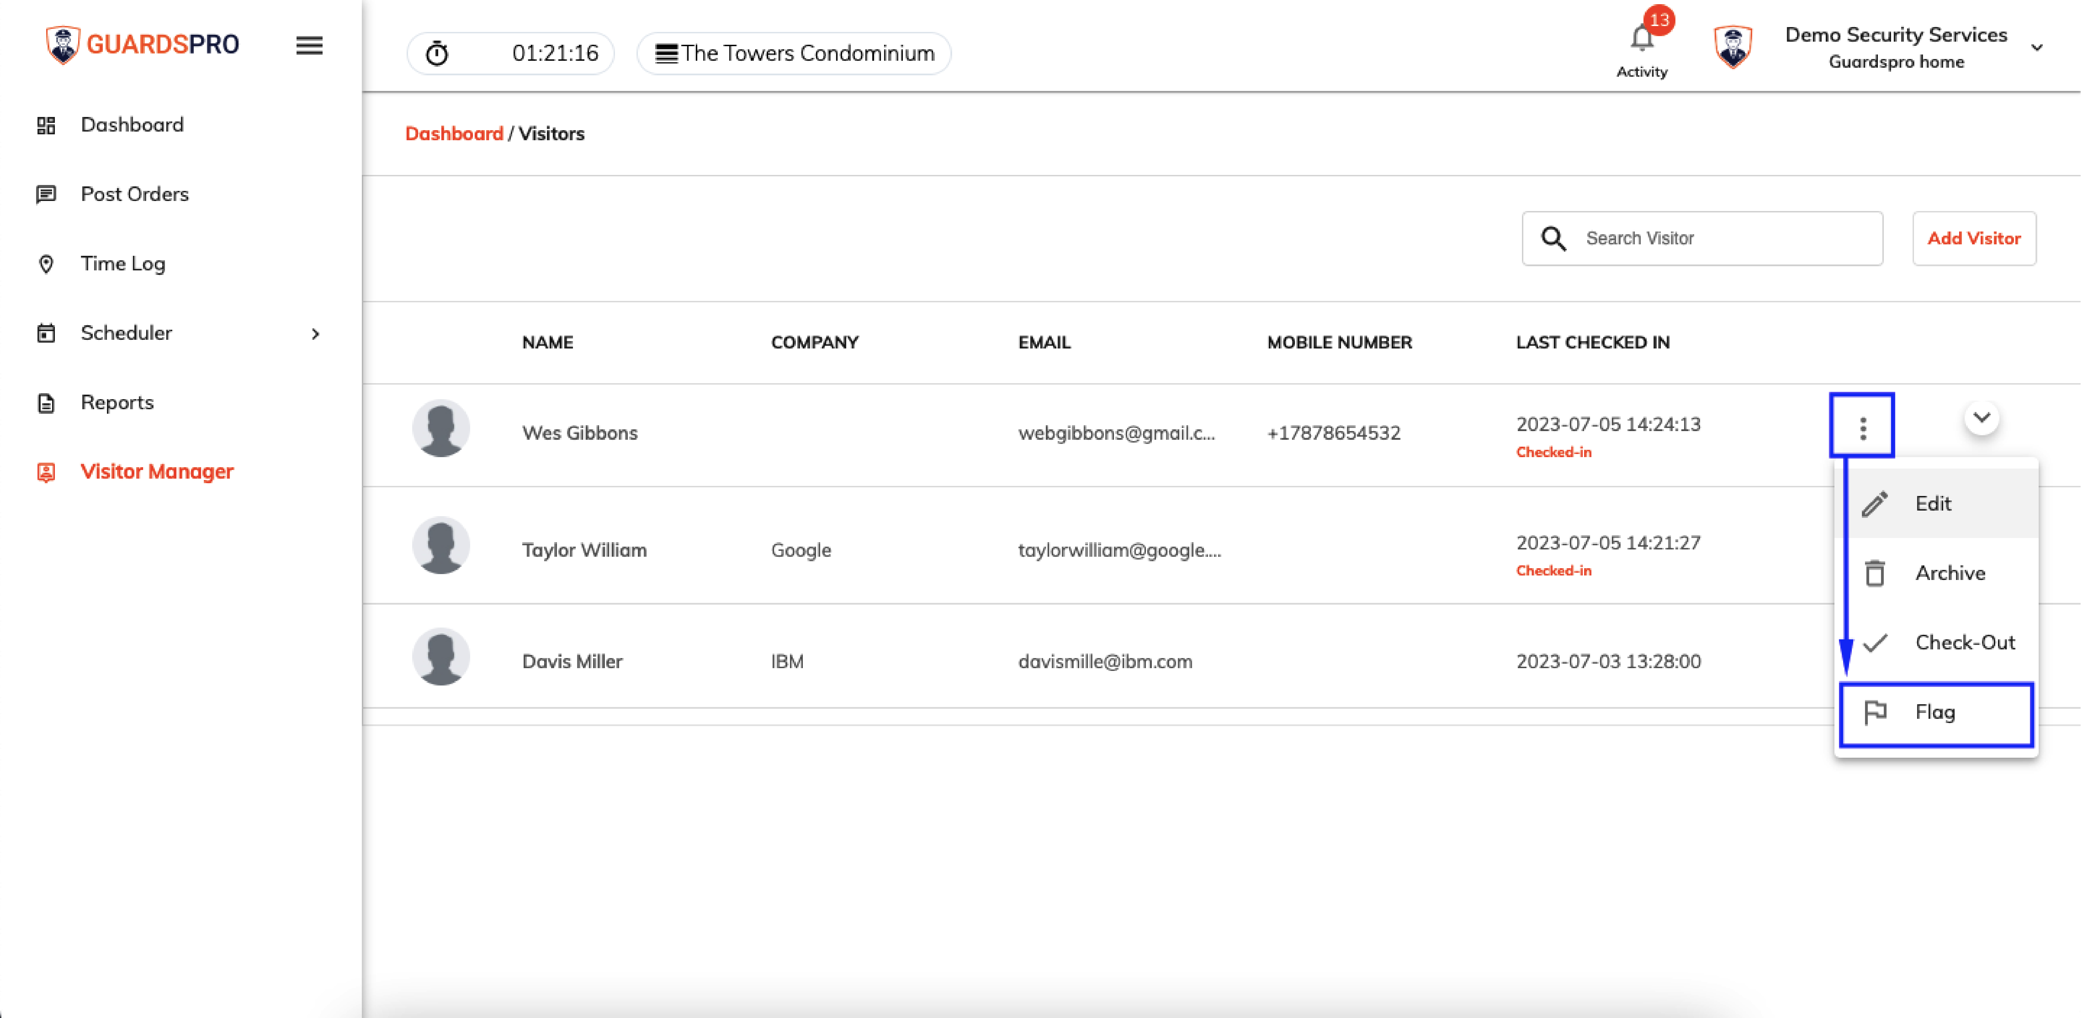The image size is (2081, 1018).
Task: Follow the Dashboard breadcrumb link
Action: 454,134
